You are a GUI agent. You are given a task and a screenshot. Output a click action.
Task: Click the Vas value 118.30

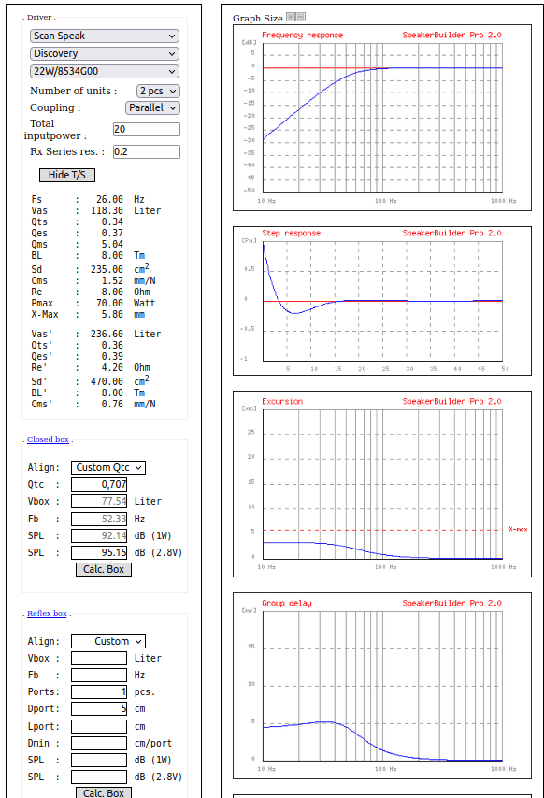point(107,210)
